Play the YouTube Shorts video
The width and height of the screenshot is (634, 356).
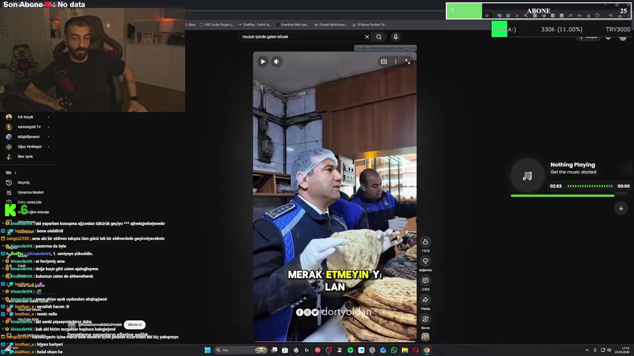[263, 61]
